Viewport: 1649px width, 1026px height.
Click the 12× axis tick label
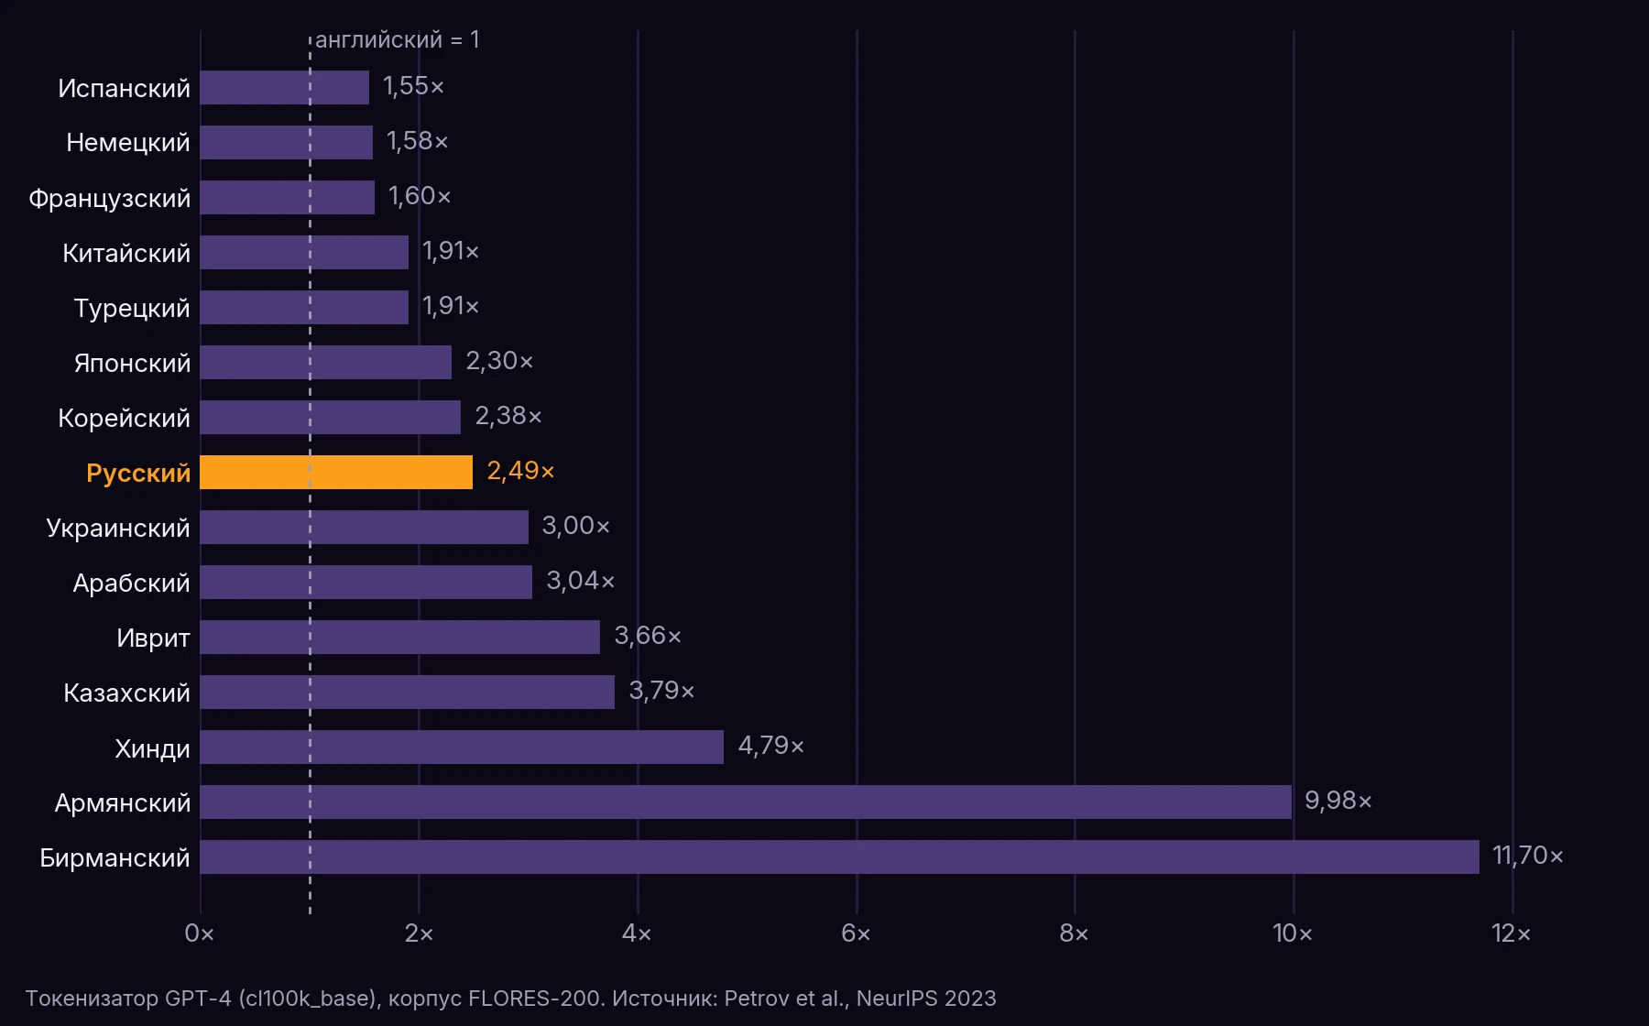pos(1512,933)
